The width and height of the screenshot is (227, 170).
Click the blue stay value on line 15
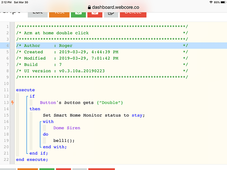click(137, 115)
